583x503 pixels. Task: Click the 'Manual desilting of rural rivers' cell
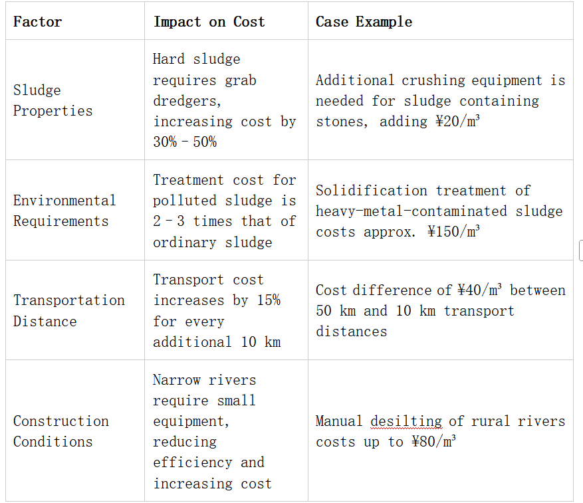(x=441, y=431)
